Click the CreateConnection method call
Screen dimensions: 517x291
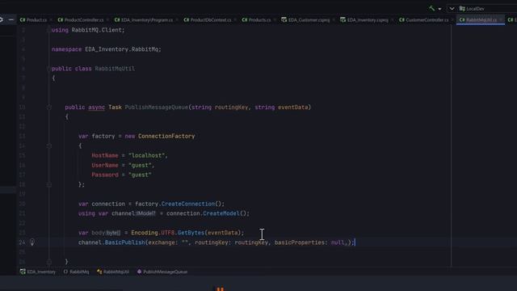[x=188, y=204]
